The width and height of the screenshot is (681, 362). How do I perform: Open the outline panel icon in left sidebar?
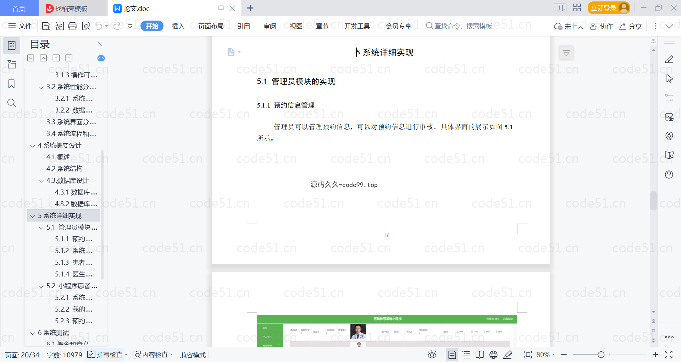[x=12, y=45]
